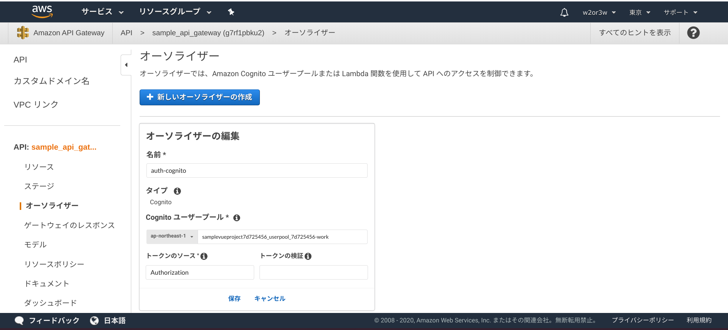Viewport: 728px width, 330px height.
Task: Open the w2or3w account menu
Action: [599, 13]
